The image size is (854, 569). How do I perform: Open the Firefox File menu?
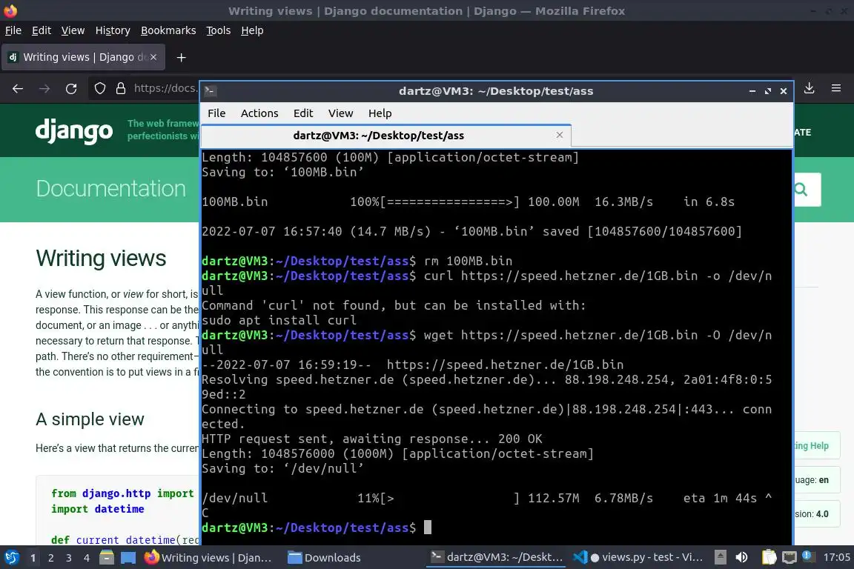click(x=13, y=30)
